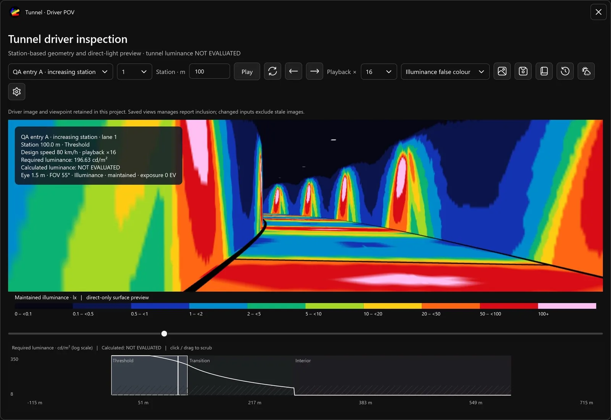
Task: Close the Tunnel Driver POV dialog
Action: tap(598, 12)
